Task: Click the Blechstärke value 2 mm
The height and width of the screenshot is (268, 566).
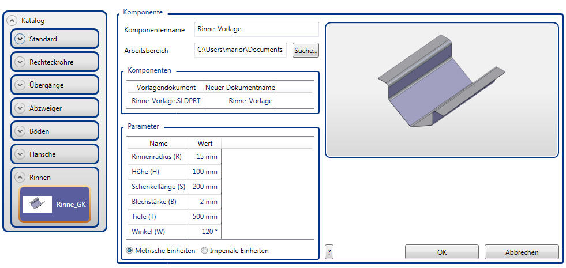Action: 205,202
